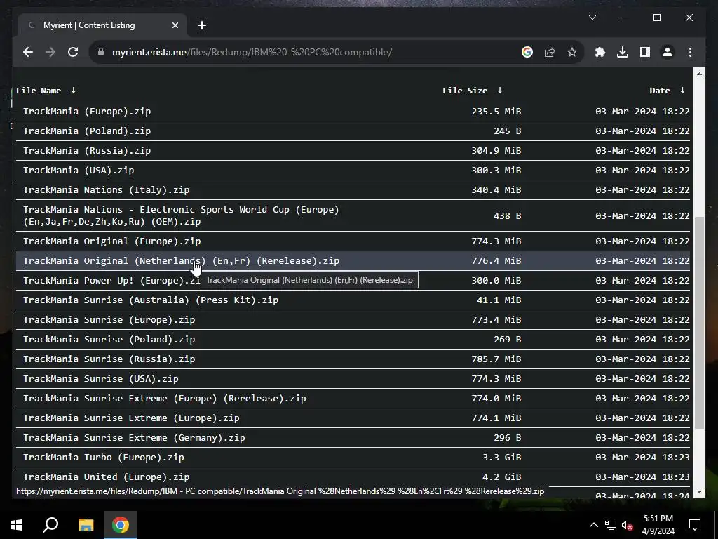Open a new browser tab
718x539 pixels.
click(x=202, y=25)
